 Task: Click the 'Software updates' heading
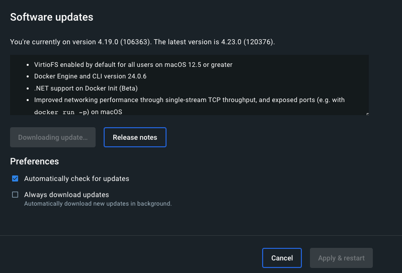point(52,17)
